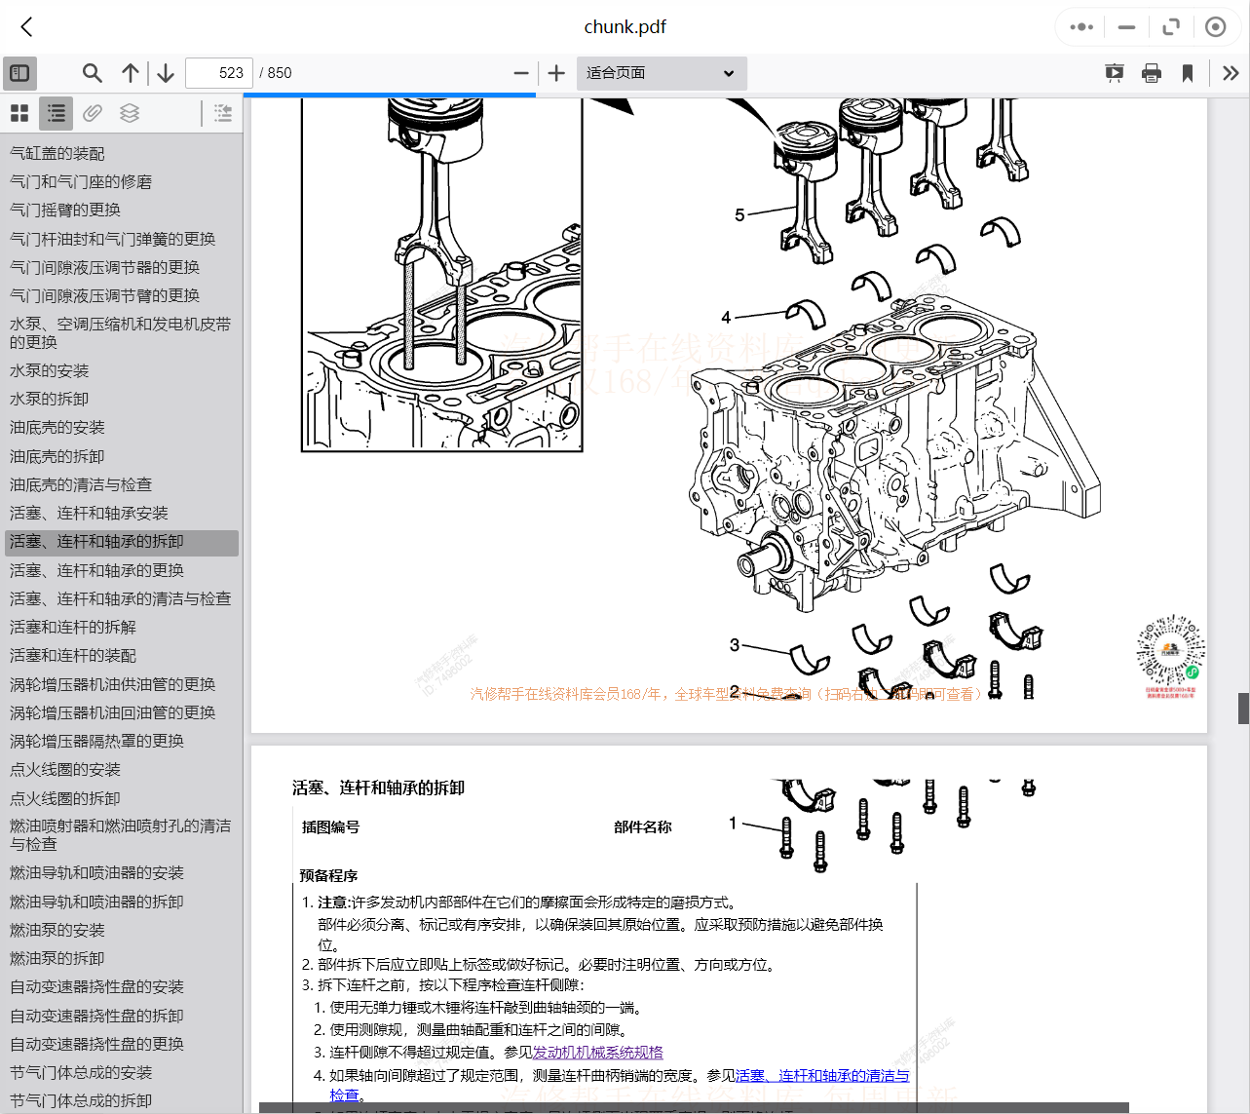This screenshot has height=1114, width=1250.
Task: Start presentation mode
Action: (1114, 73)
